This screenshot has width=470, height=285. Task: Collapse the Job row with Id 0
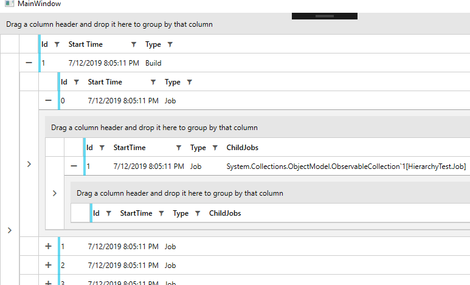[49, 100]
